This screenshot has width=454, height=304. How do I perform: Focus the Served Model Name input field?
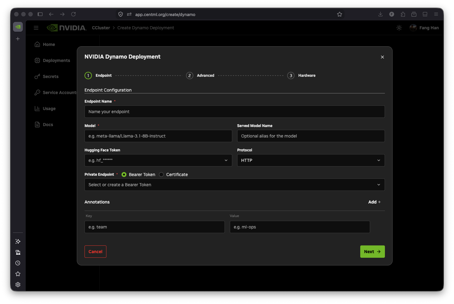point(311,136)
